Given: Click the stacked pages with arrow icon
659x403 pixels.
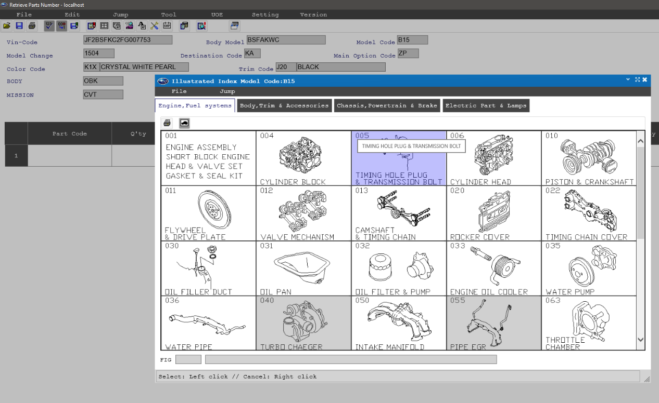Looking at the screenshot, I should (x=117, y=25).
